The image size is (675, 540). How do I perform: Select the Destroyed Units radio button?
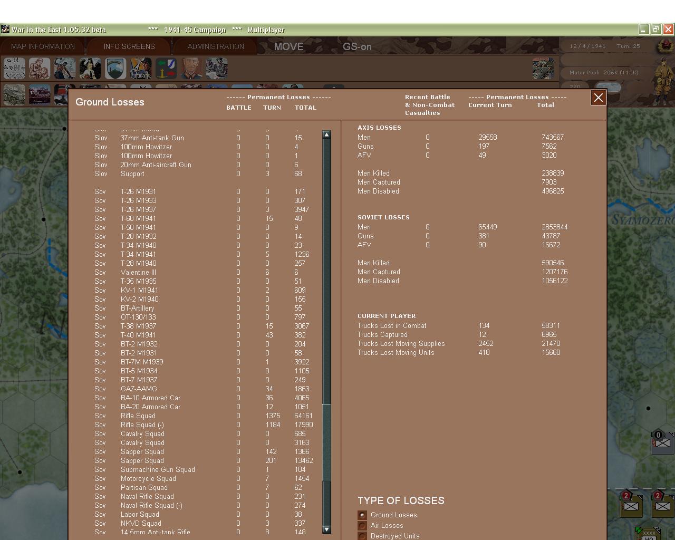coord(362,536)
